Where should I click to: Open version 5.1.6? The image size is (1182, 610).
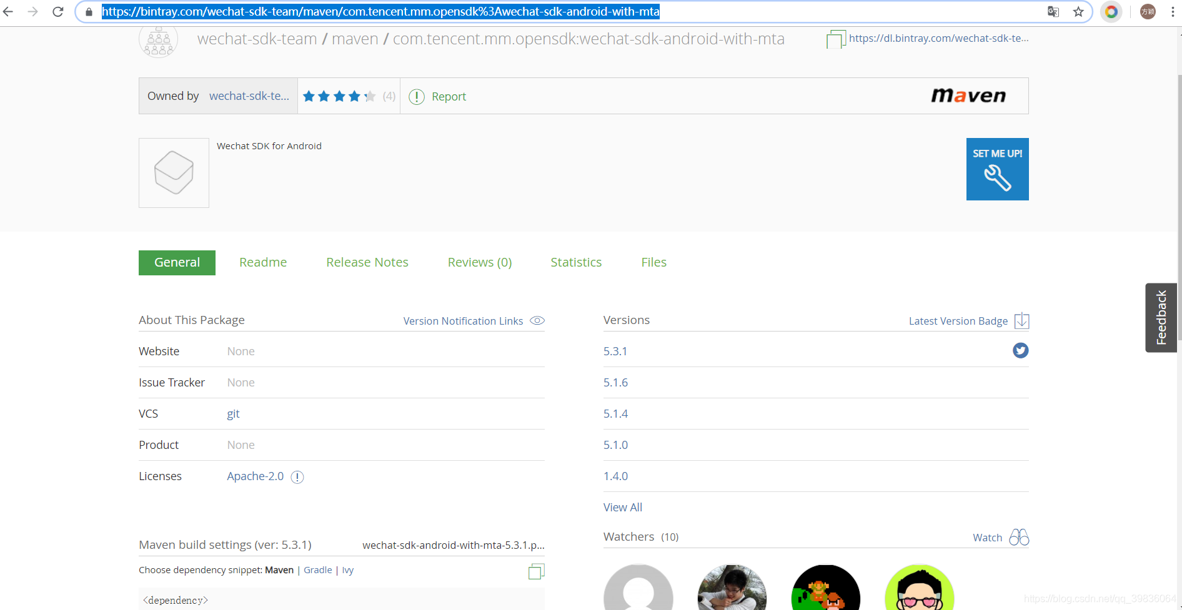[x=615, y=383]
